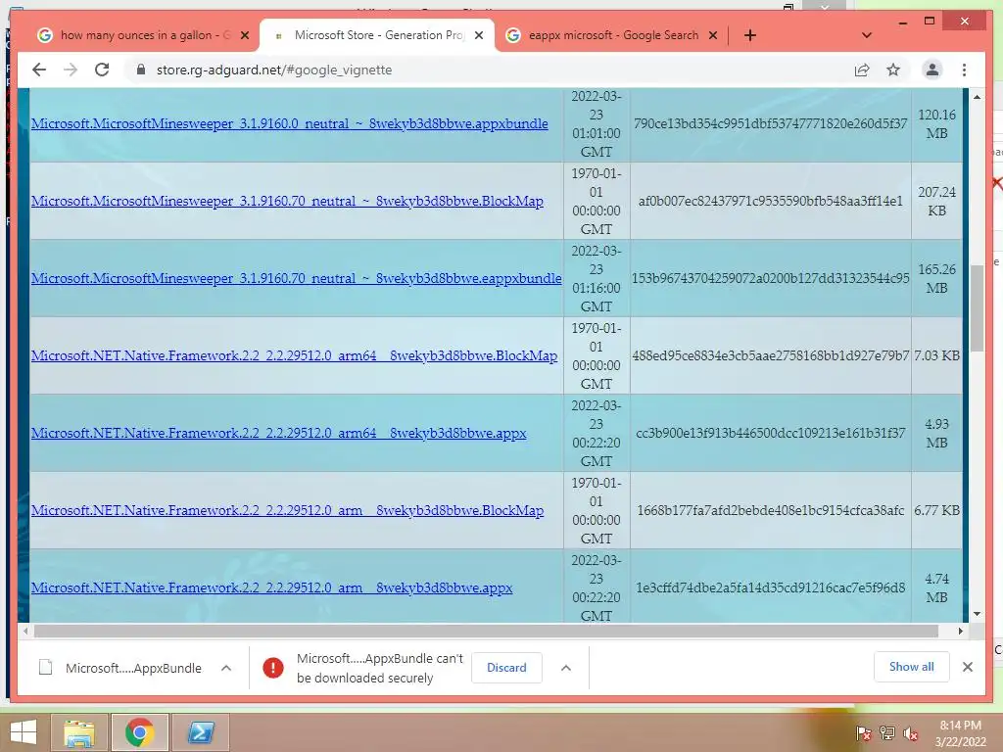The image size is (1003, 752).
Task: Download NET.Native.Framework arm64 appx link
Action: (278, 433)
